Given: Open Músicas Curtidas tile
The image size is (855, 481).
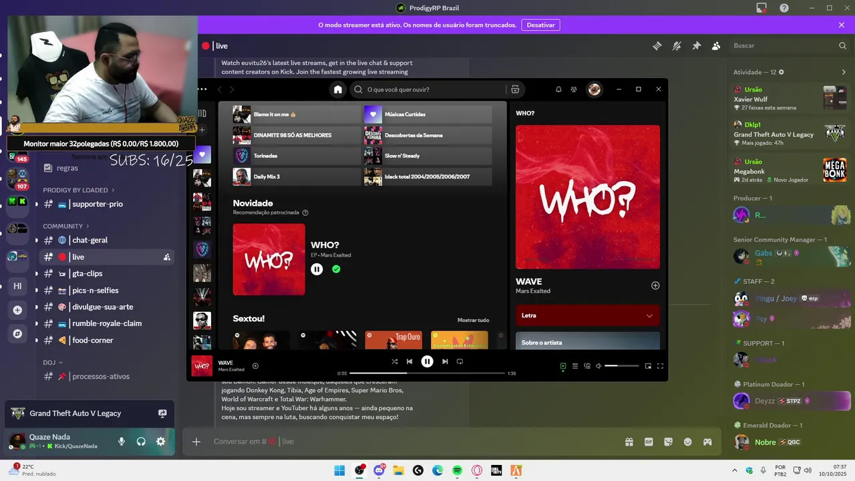Looking at the screenshot, I should (x=428, y=114).
